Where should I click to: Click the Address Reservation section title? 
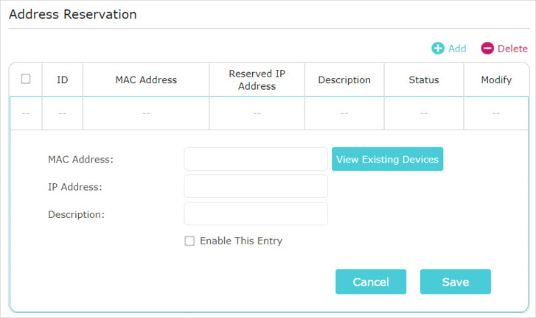coord(73,14)
